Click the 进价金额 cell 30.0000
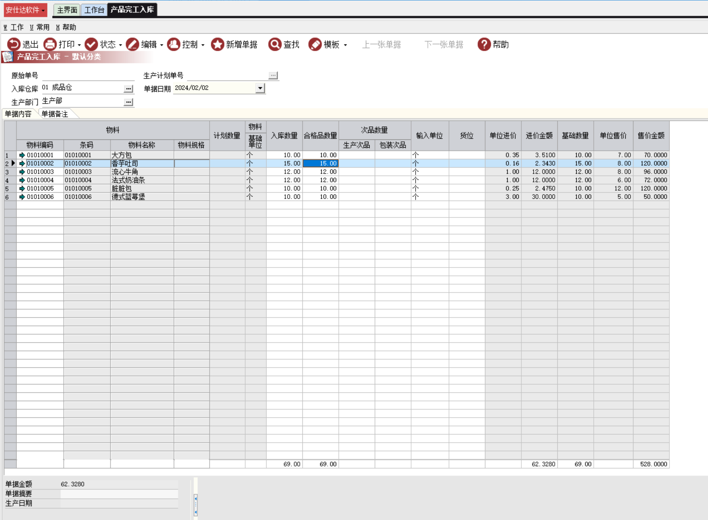708x520 pixels. (539, 197)
